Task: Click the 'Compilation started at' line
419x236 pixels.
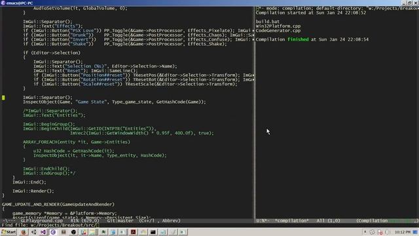Action: point(311,12)
